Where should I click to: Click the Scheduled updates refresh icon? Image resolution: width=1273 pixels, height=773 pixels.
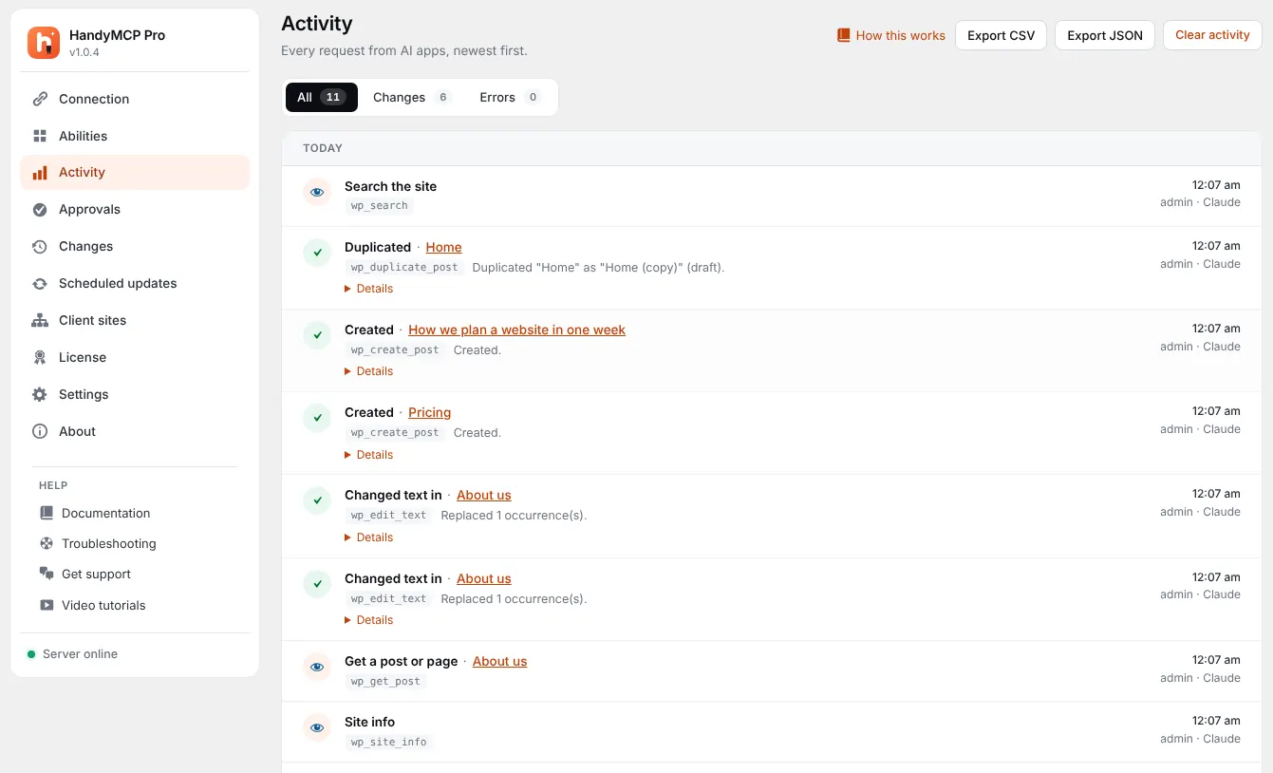40,284
